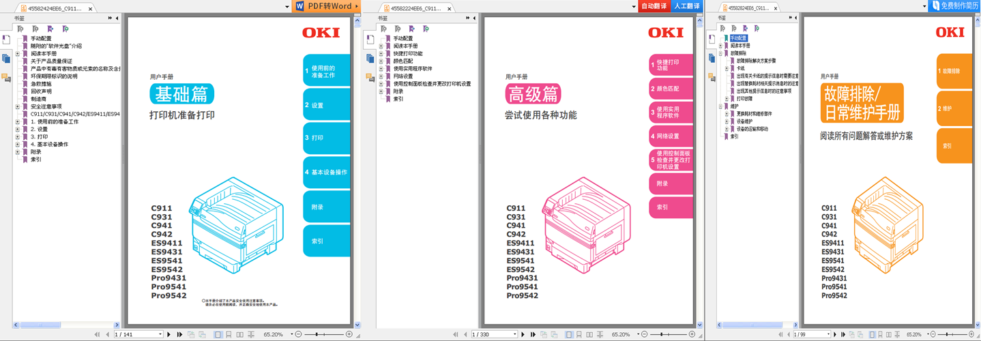981x341 pixels.
Task: Click last bookmark toolbar icon in right window
Action: coord(757,29)
